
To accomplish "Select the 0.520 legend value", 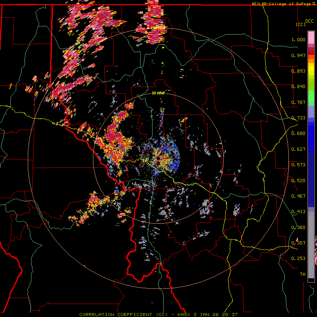I will click(298, 181).
